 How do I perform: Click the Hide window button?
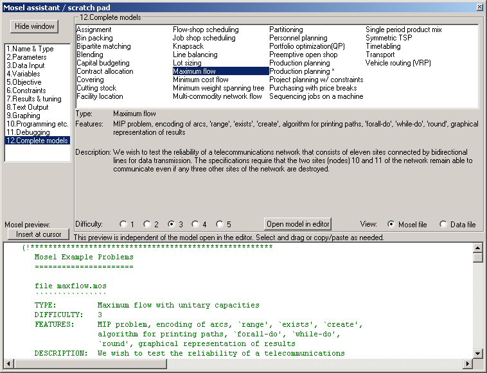click(x=35, y=26)
